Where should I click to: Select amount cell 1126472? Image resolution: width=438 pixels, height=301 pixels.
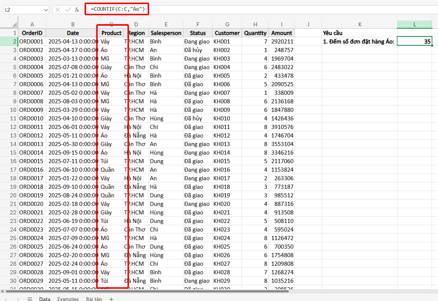(281, 238)
